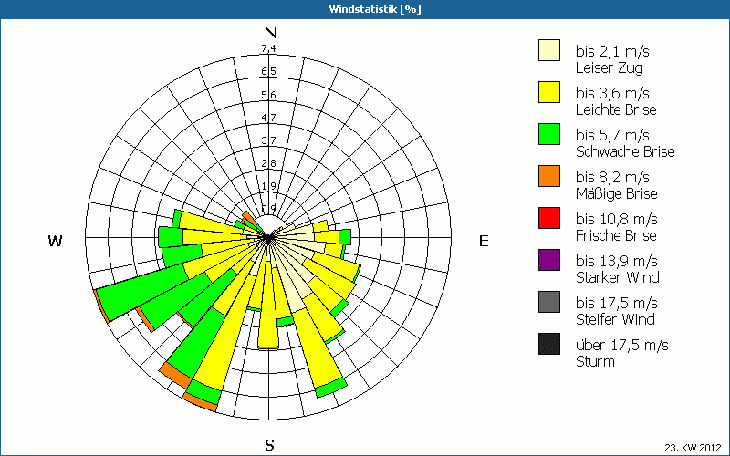Click the 'Mäßige Brise' legend label

coord(617,193)
